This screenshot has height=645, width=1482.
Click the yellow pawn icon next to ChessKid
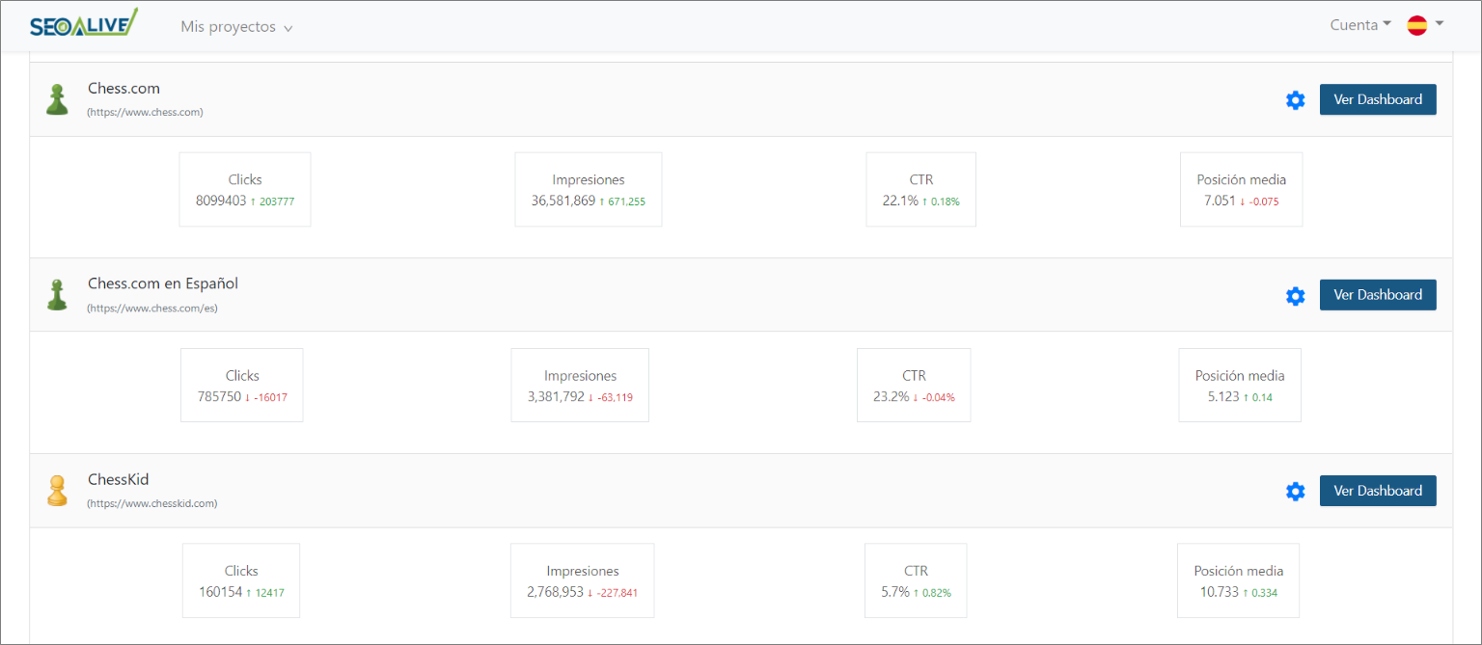(x=57, y=490)
